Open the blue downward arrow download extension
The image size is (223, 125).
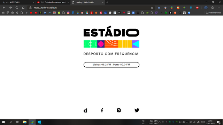[x=191, y=8]
